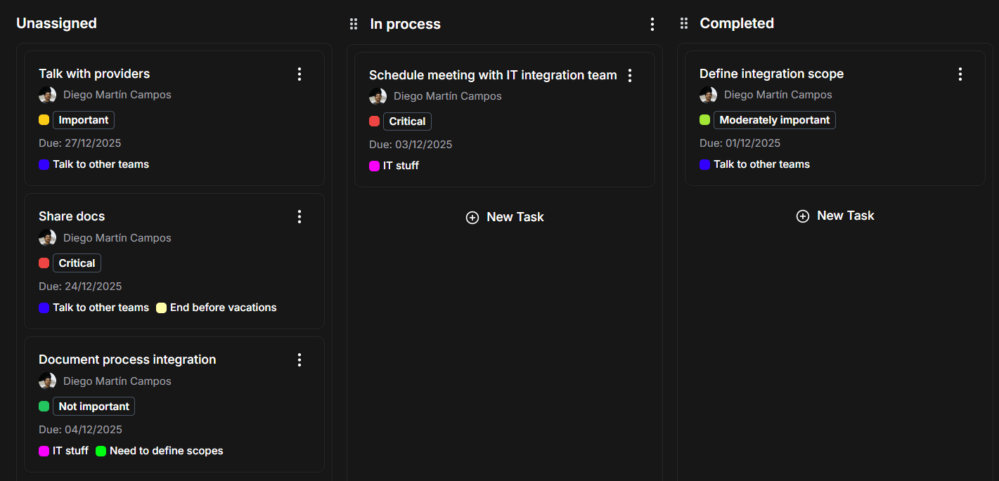The height and width of the screenshot is (481, 999).
Task: Click the Not important priority badge
Action: pyautogui.click(x=94, y=407)
